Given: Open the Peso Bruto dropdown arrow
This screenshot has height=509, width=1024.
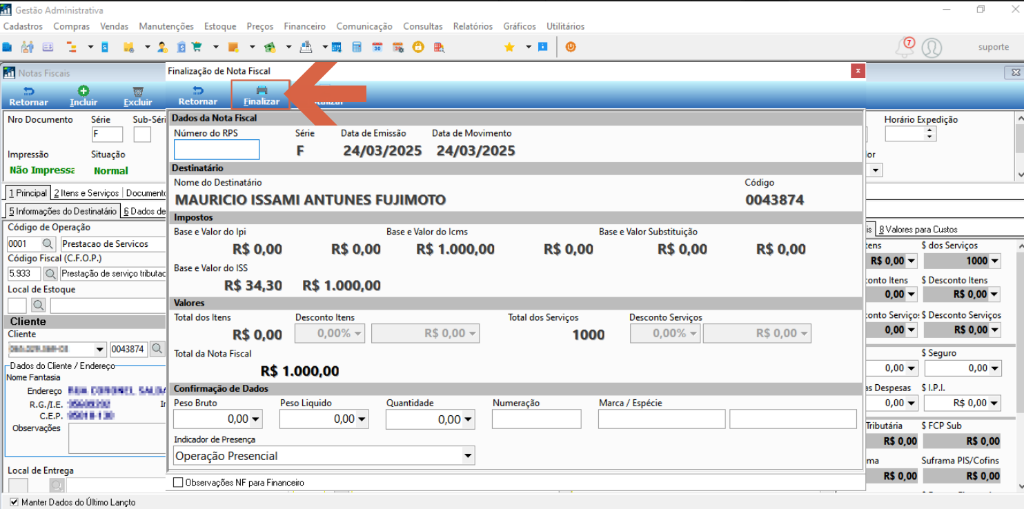Looking at the screenshot, I should (256, 419).
